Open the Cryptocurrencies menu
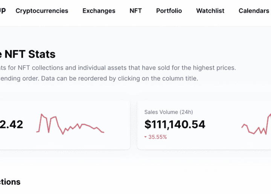The width and height of the screenshot is (271, 194). click(42, 11)
